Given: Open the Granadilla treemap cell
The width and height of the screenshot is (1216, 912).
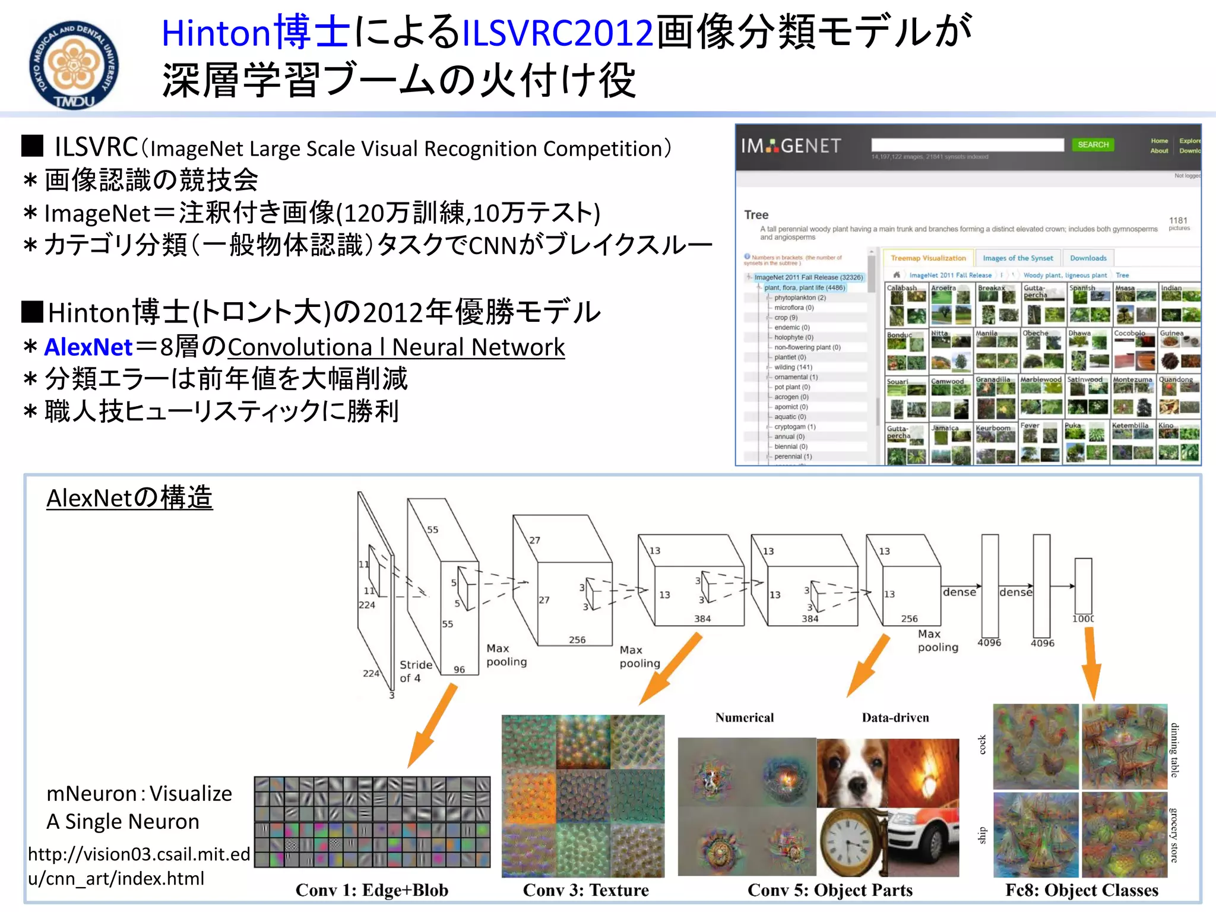Looking at the screenshot, I should [996, 397].
